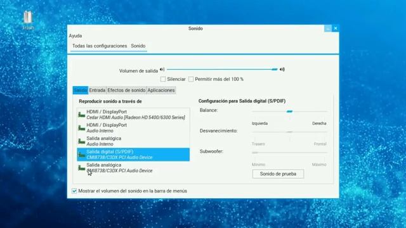This screenshot has height=228, width=406.
Task: Select Salida digital (S/PDIF) output
Action: click(x=133, y=155)
